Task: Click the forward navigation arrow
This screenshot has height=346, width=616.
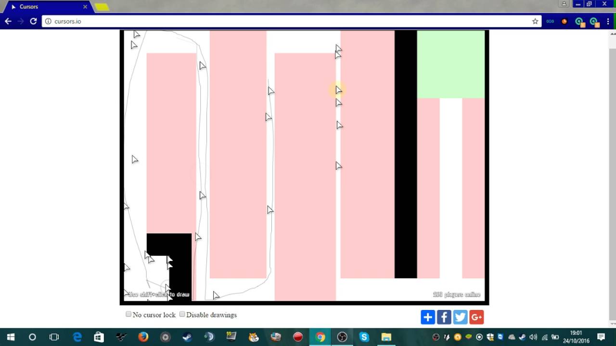Action: (21, 21)
